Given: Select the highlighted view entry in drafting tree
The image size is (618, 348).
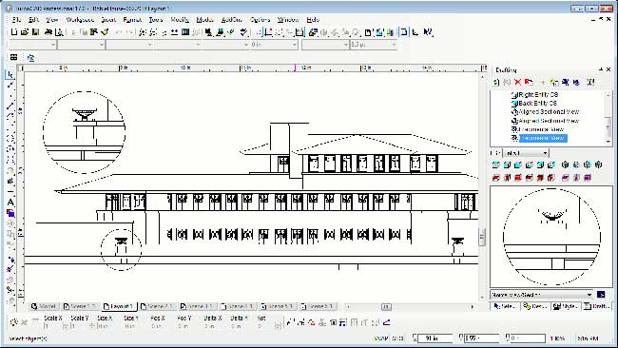Looking at the screenshot, I should 543,138.
